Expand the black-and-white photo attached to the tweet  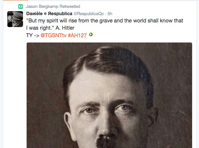pos(109,95)
